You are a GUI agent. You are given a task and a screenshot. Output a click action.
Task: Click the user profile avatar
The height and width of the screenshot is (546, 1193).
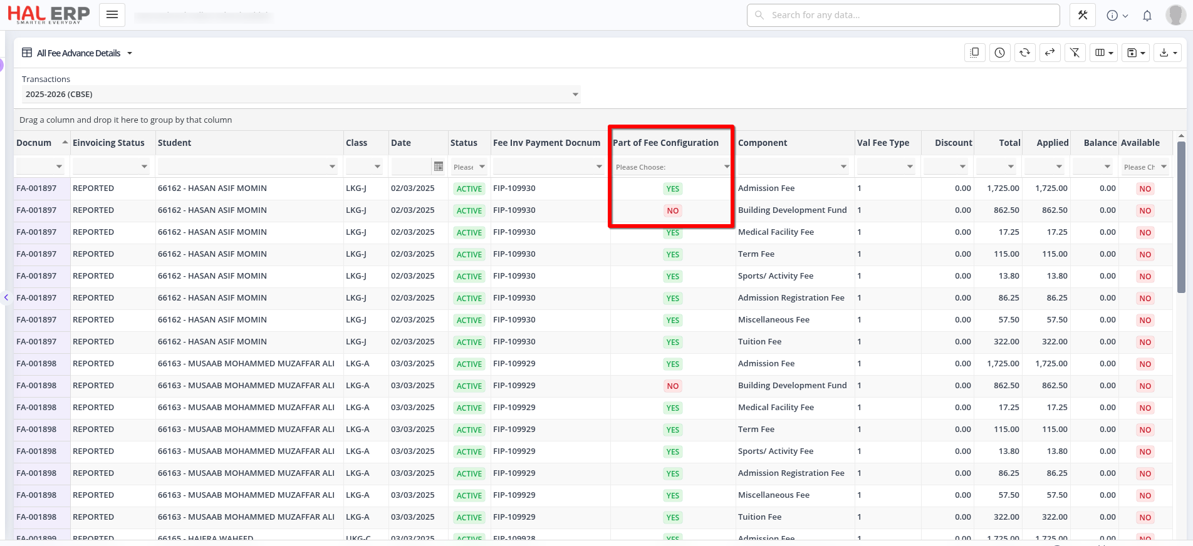pos(1175,15)
